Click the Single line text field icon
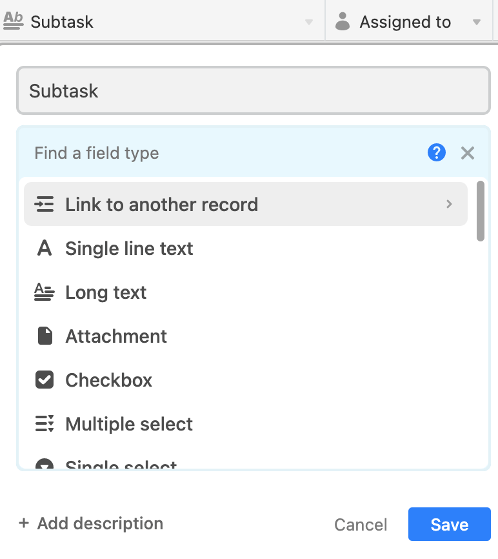Viewport: 498px width, 559px height. tap(44, 249)
